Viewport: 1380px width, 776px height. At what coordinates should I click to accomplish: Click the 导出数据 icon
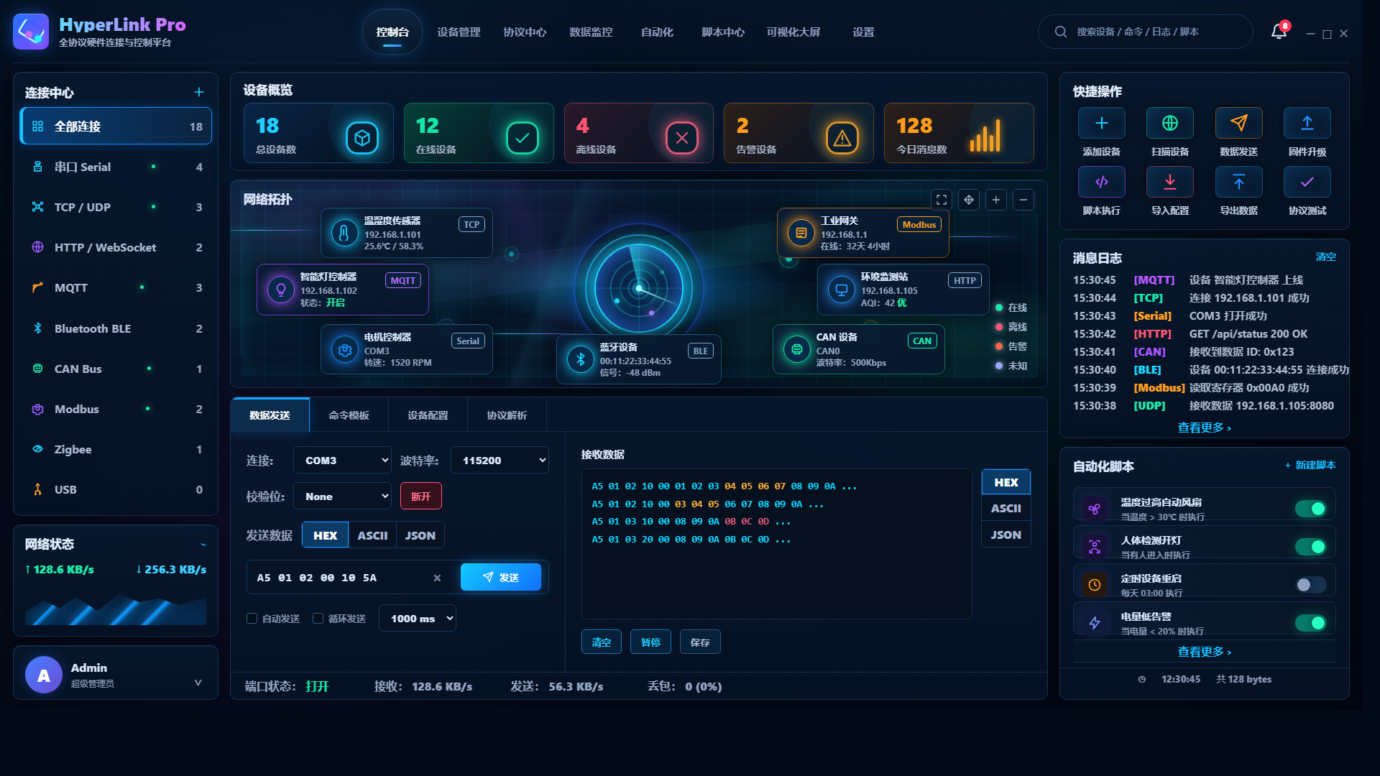pyautogui.click(x=1238, y=182)
